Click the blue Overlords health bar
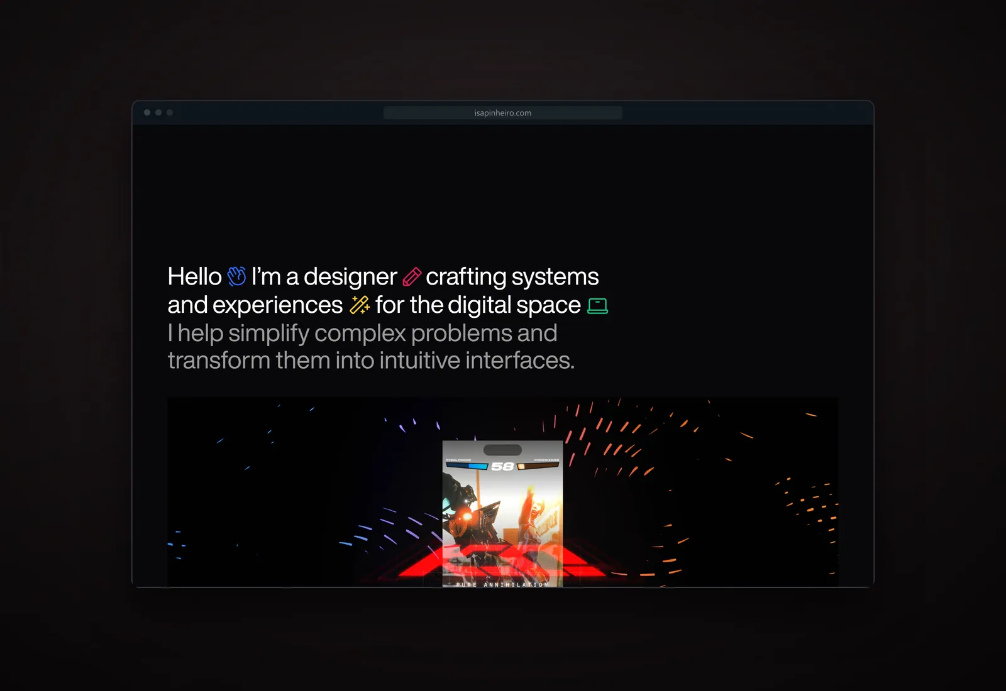 467,467
